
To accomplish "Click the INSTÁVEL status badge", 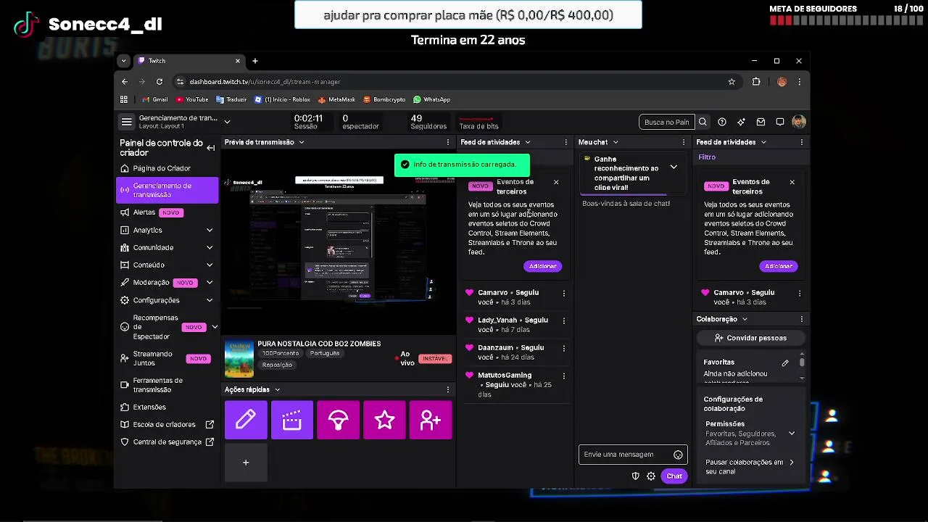I will (x=434, y=359).
